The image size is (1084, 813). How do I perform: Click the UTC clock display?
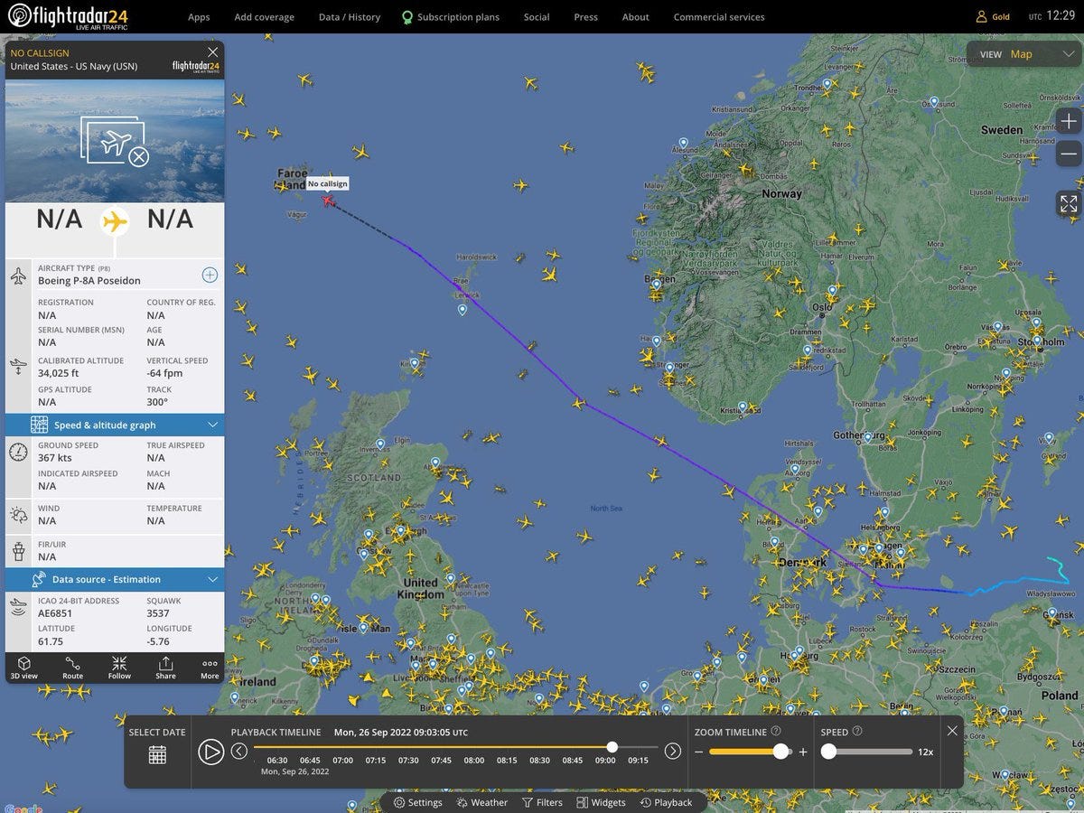click(x=1051, y=16)
